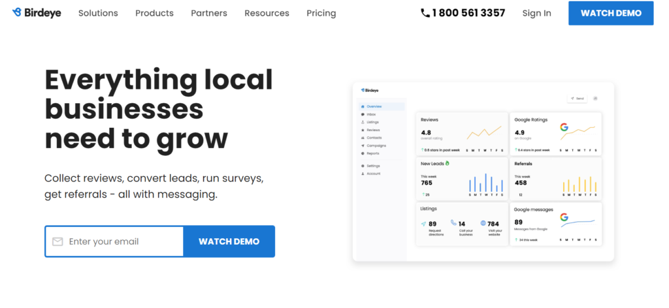Image resolution: width=669 pixels, height=308 pixels.
Task: Open the Campaigns paper-plane icon
Action: [x=363, y=146]
